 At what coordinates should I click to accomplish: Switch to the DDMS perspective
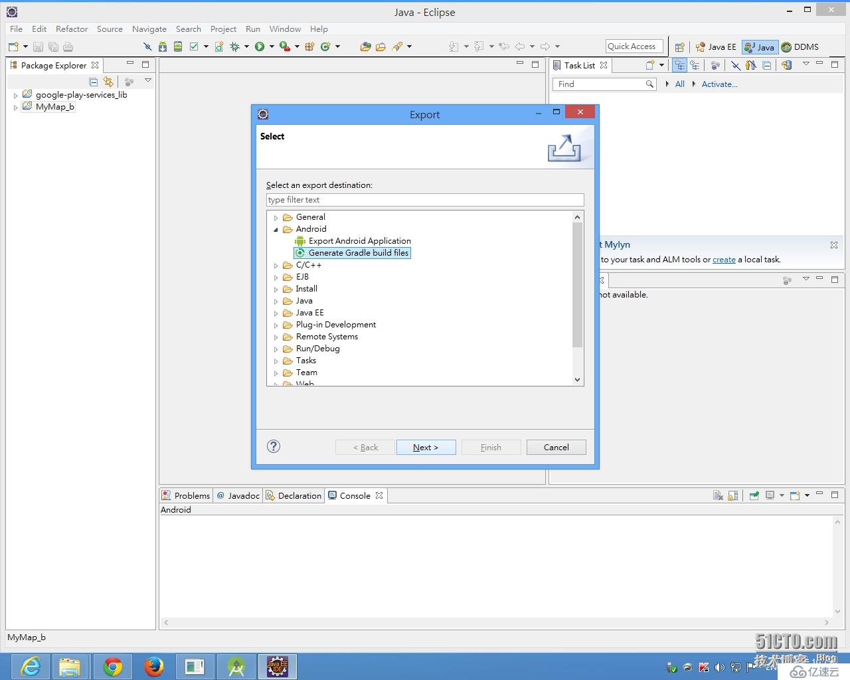800,47
